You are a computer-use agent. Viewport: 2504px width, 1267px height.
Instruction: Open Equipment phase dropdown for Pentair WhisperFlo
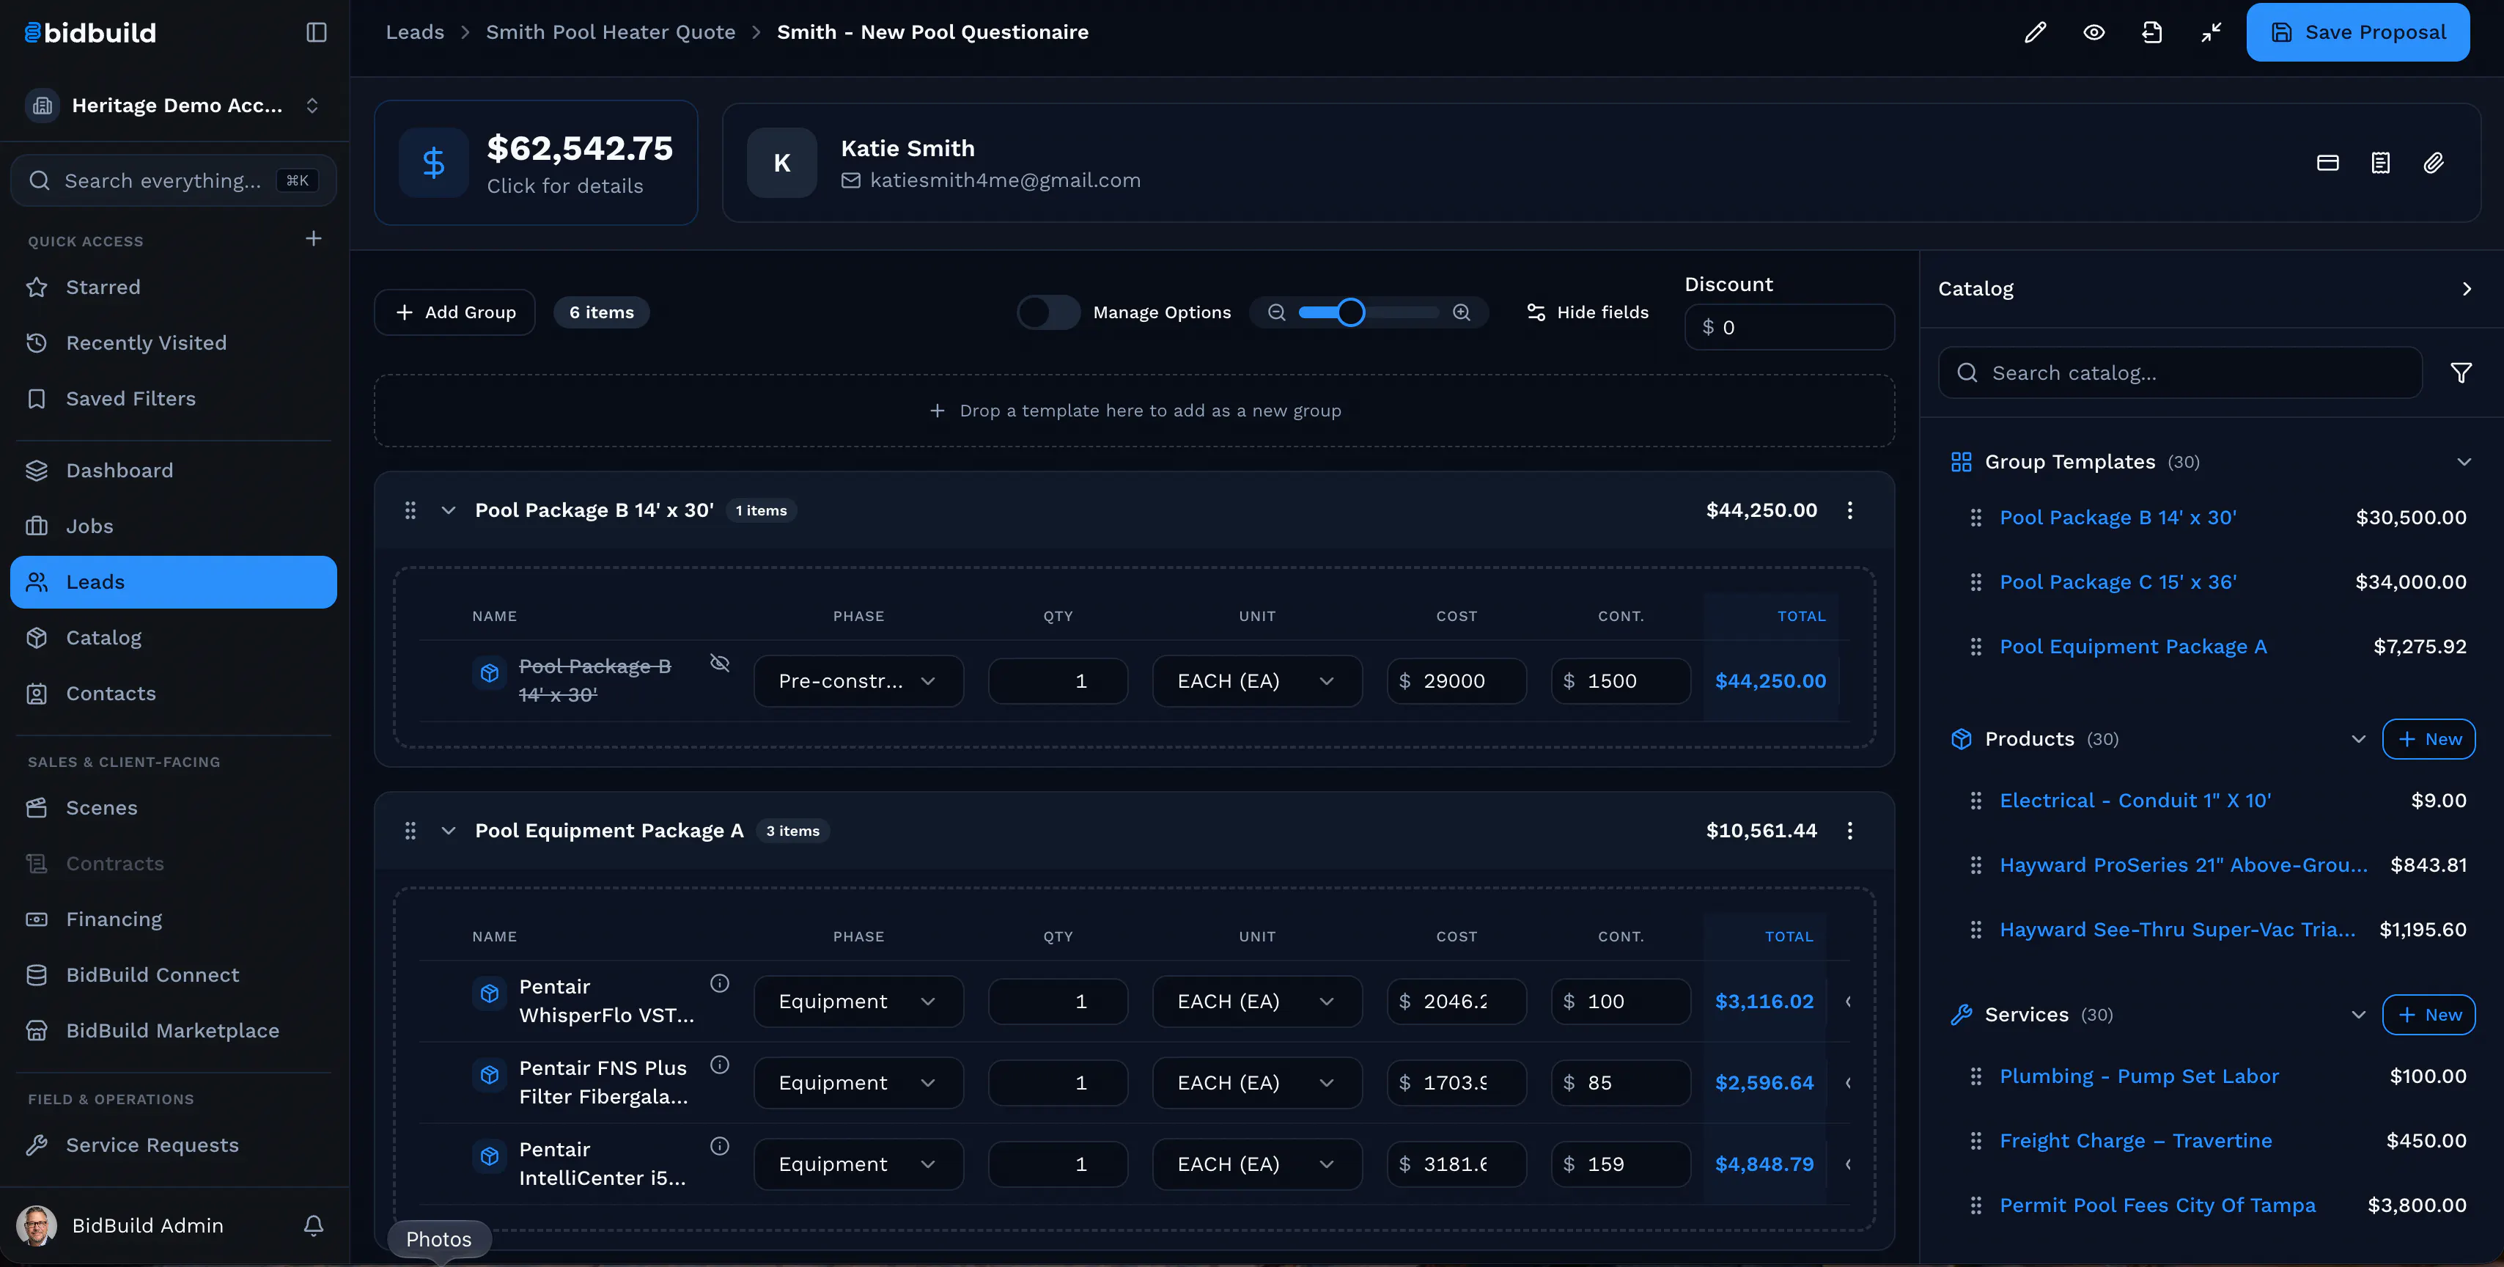point(858,1002)
